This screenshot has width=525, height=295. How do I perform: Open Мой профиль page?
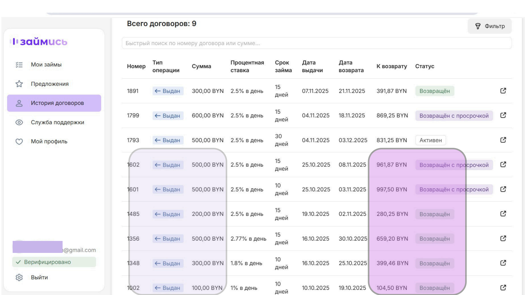click(x=49, y=141)
